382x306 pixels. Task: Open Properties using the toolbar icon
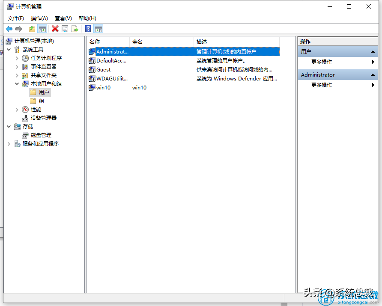pyautogui.click(x=65, y=28)
